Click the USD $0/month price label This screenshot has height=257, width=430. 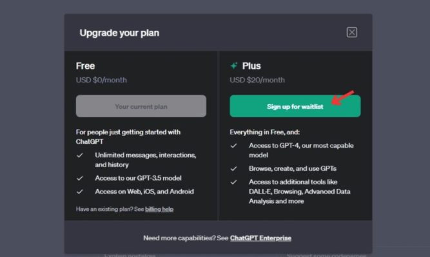coord(101,80)
